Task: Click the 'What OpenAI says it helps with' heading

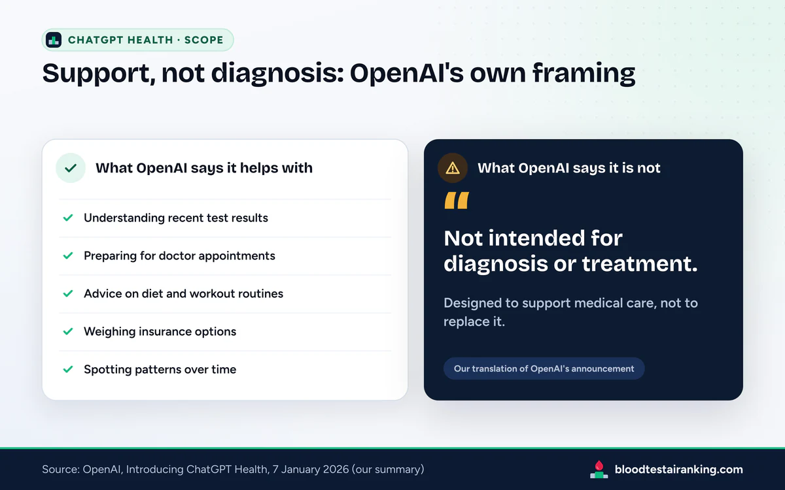Action: pyautogui.click(x=204, y=168)
